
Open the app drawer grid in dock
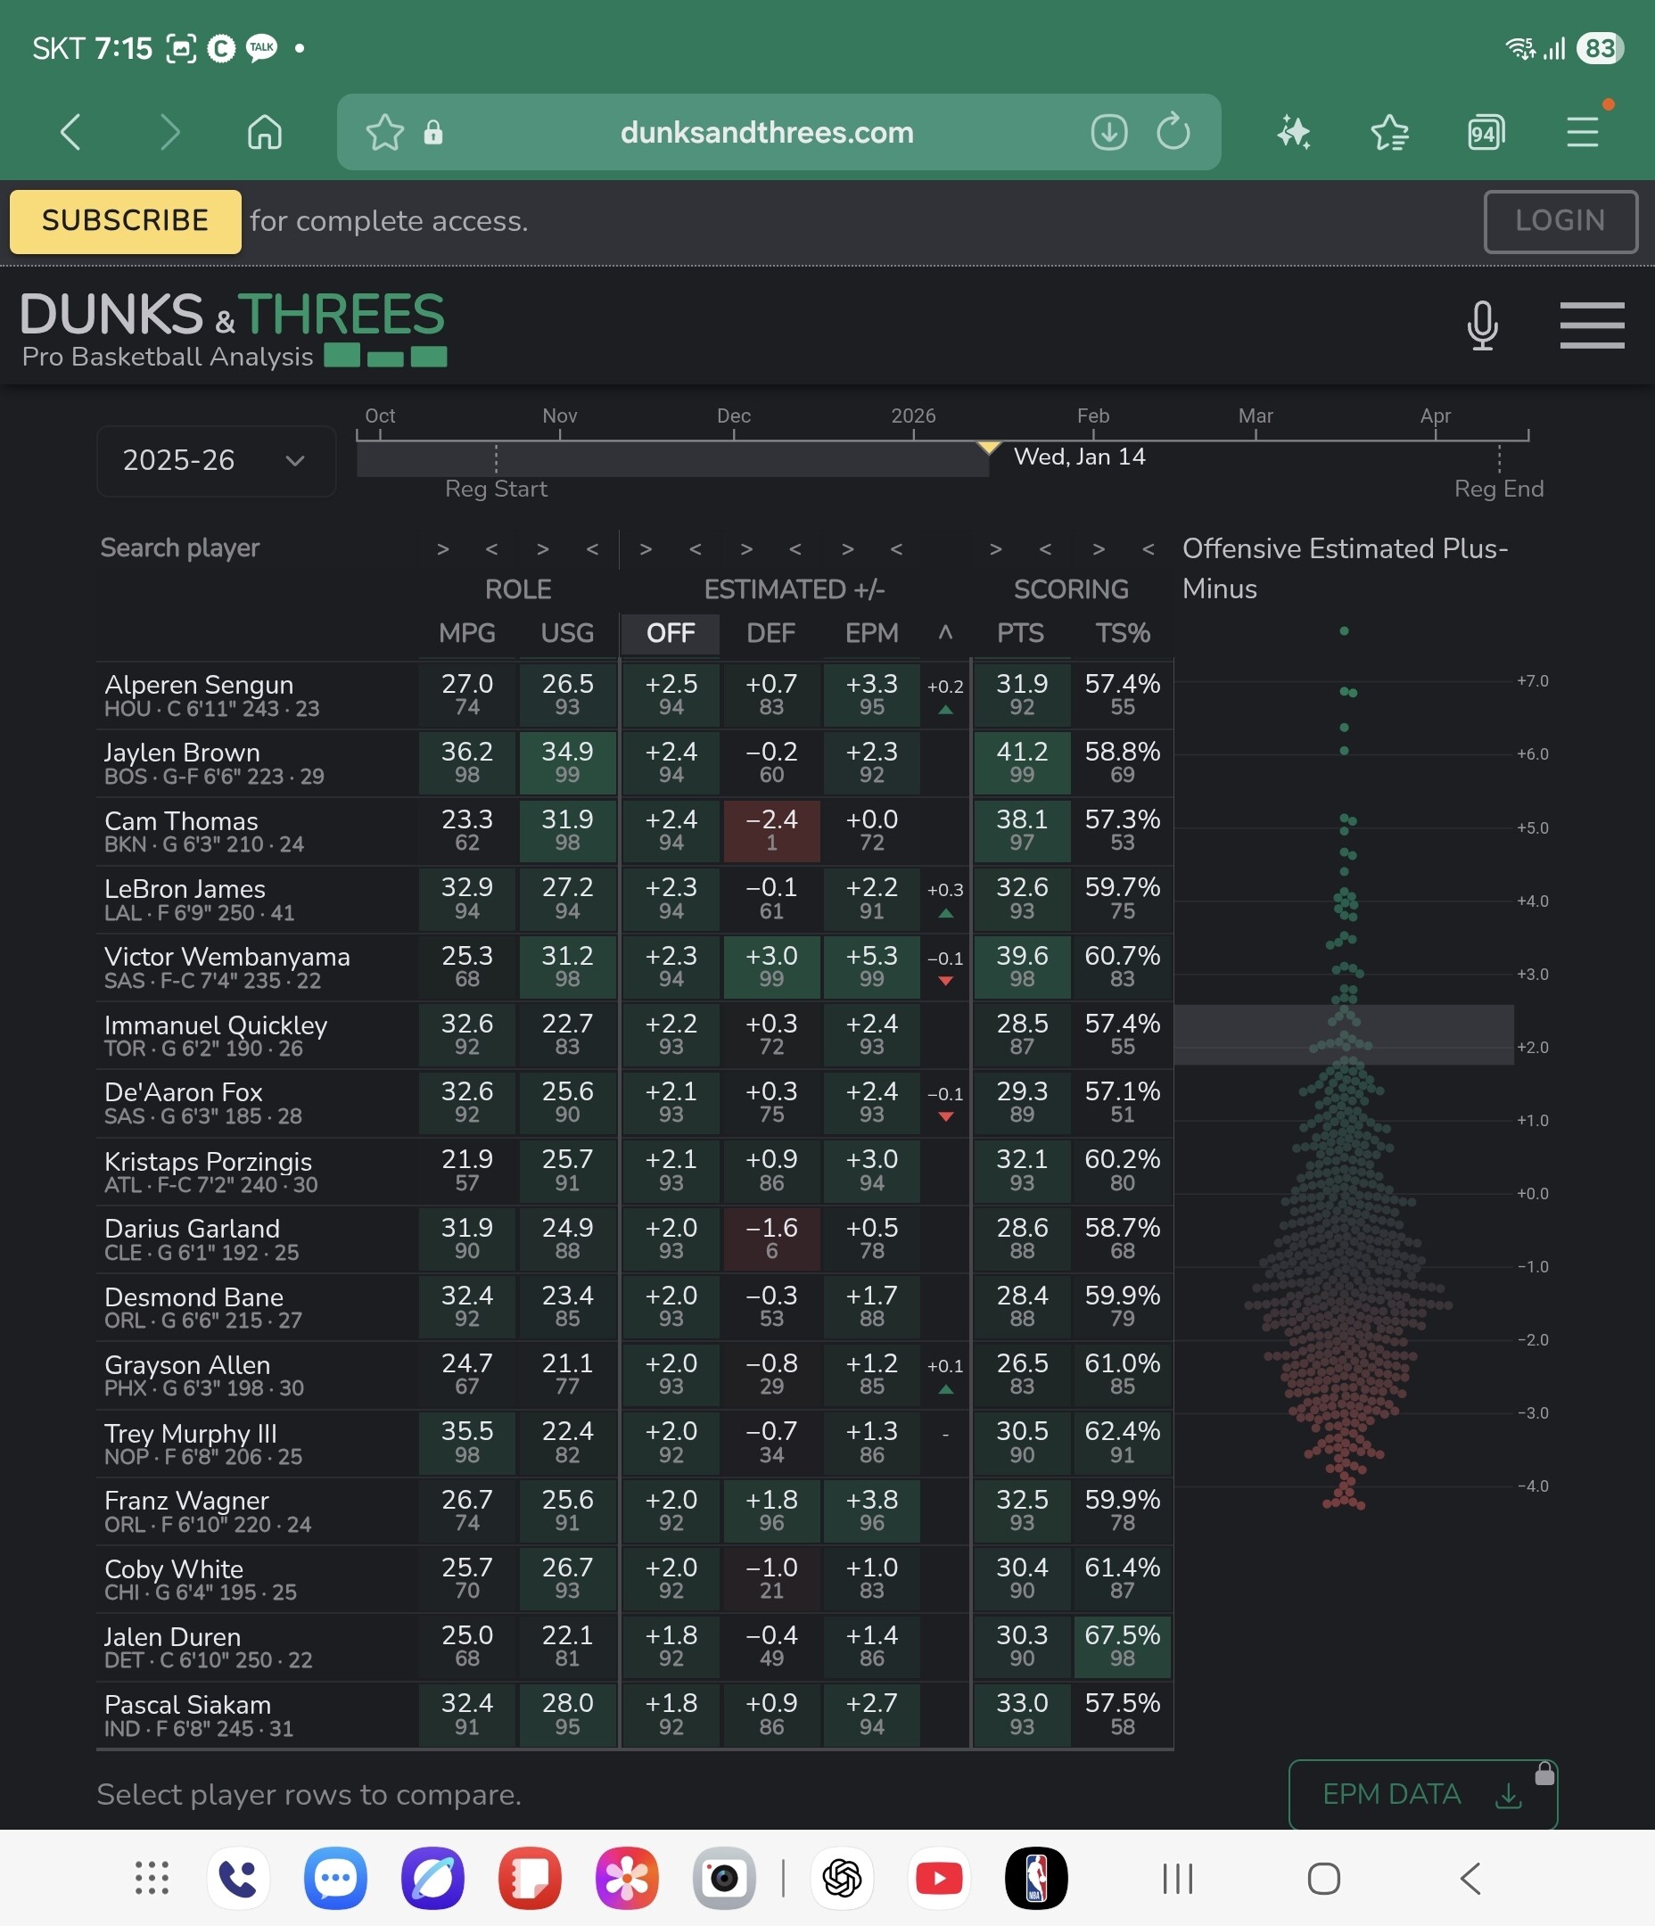point(152,1878)
